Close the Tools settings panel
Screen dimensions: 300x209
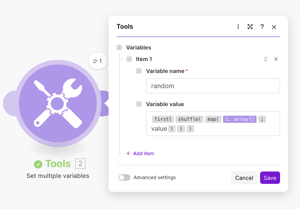pos(274,27)
